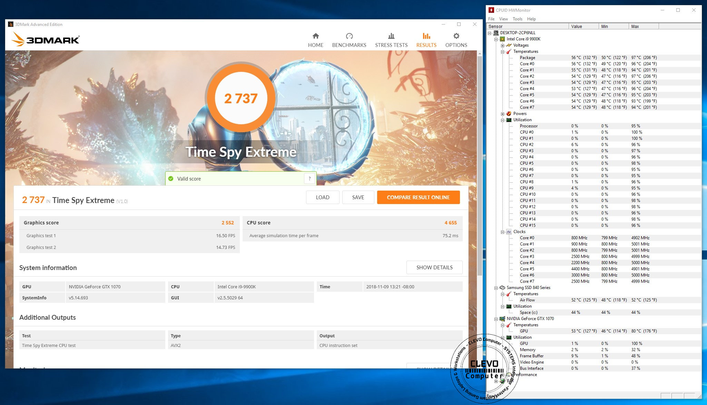
Task: Click the question mark help button by Valid score
Action: [x=310, y=179]
